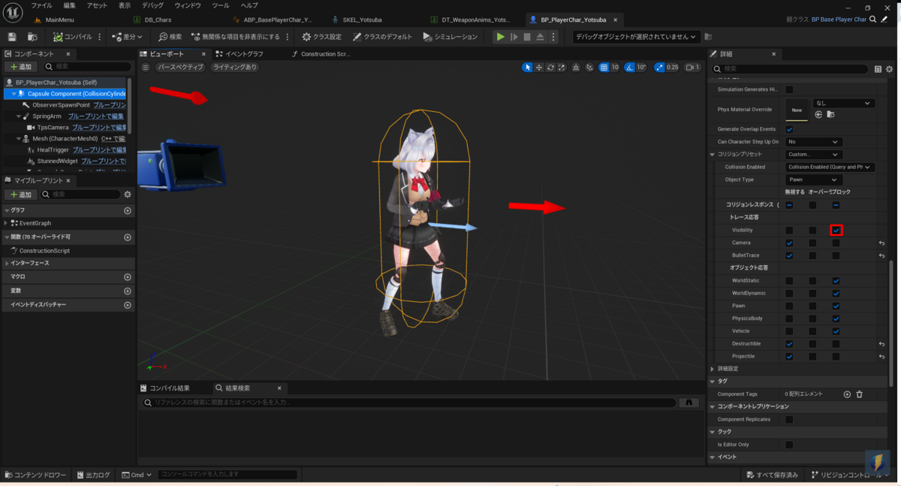Viewport: 901px width, 486px height.
Task: Delete all Component Tags with trash icon
Action: [859, 394]
